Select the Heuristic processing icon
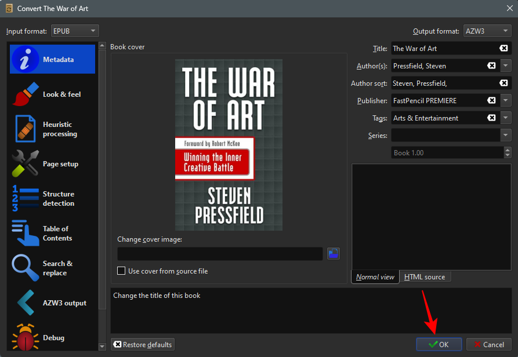518x357 pixels. coord(26,129)
